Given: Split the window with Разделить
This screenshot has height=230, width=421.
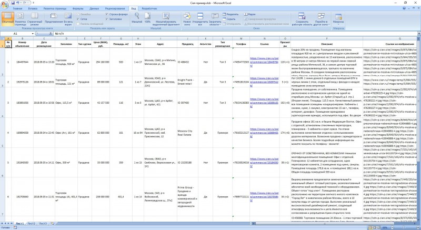Looking at the screenshot, I should click(x=230, y=14).
